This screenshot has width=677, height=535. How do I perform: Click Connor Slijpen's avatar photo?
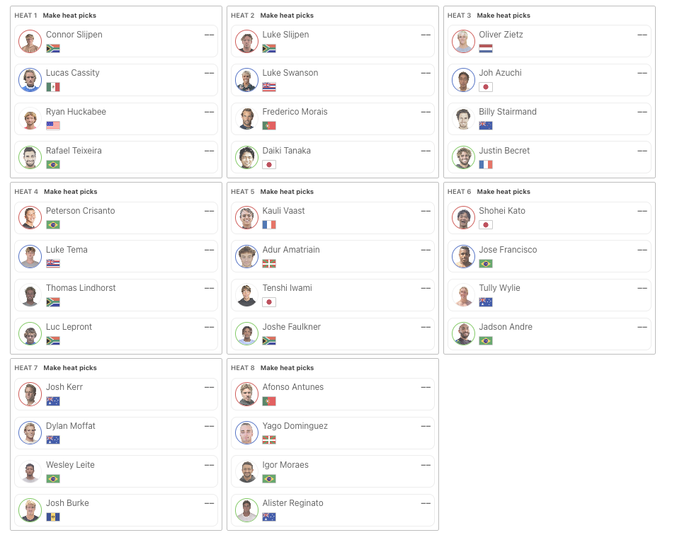tap(30, 42)
